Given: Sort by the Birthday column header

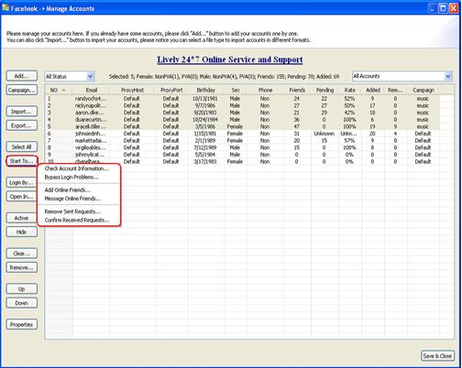Looking at the screenshot, I should [205, 90].
